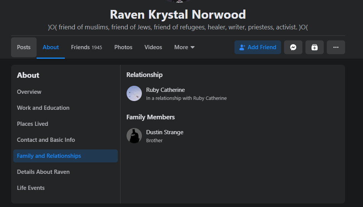Open the Videos tab
The width and height of the screenshot is (363, 207).
coord(153,47)
